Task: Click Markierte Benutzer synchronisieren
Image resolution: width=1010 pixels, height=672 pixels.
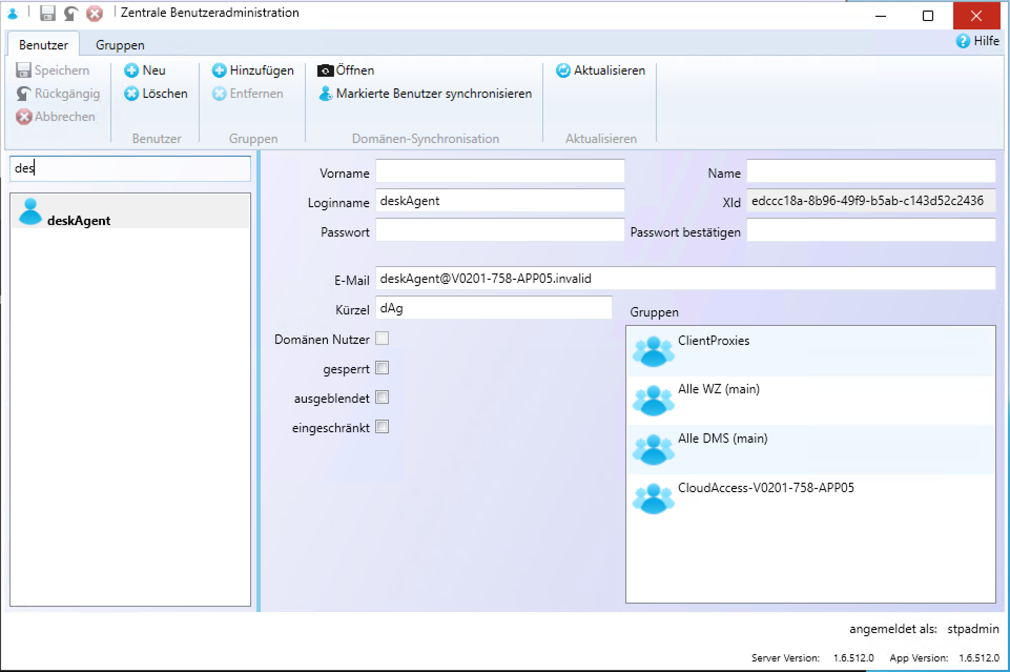Action: 425,94
